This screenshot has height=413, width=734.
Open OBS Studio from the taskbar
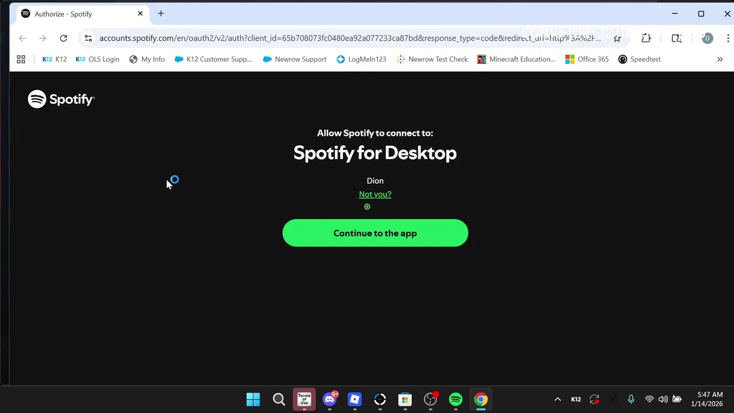coord(431,399)
